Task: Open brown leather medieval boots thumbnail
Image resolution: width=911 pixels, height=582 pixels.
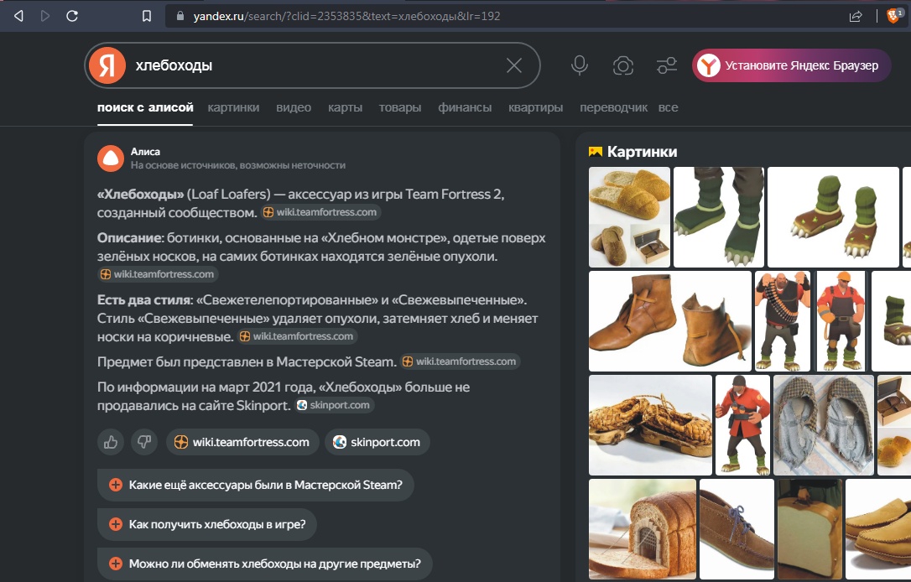Action: (670, 320)
